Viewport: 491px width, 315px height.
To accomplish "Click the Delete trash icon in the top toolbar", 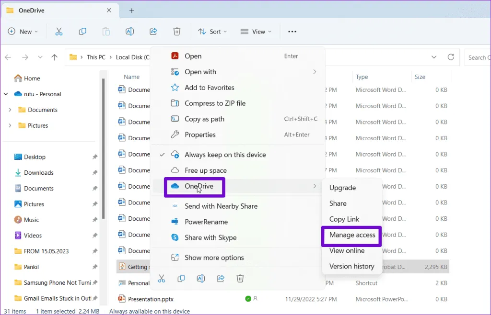I will pyautogui.click(x=177, y=32).
